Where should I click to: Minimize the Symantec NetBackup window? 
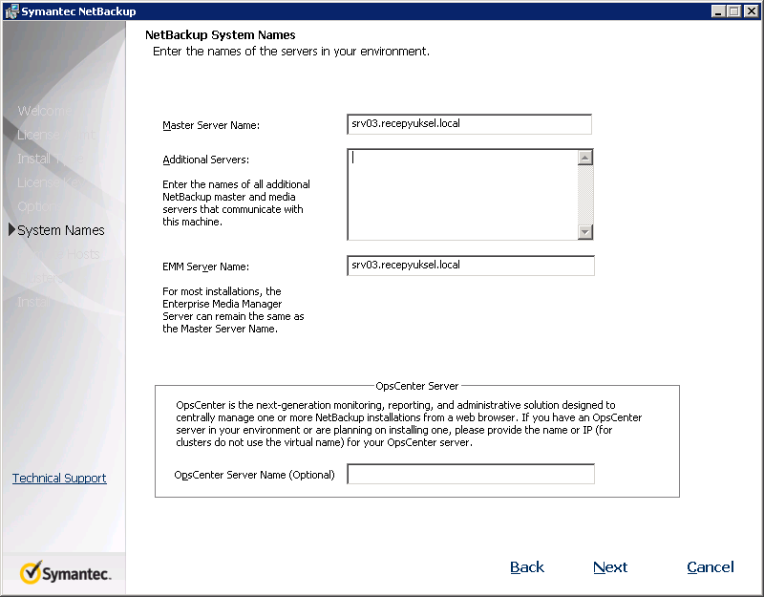pos(718,11)
